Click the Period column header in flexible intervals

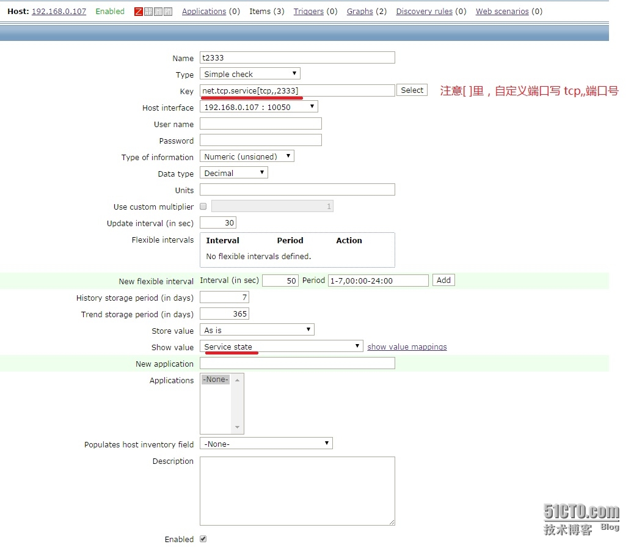pos(290,240)
